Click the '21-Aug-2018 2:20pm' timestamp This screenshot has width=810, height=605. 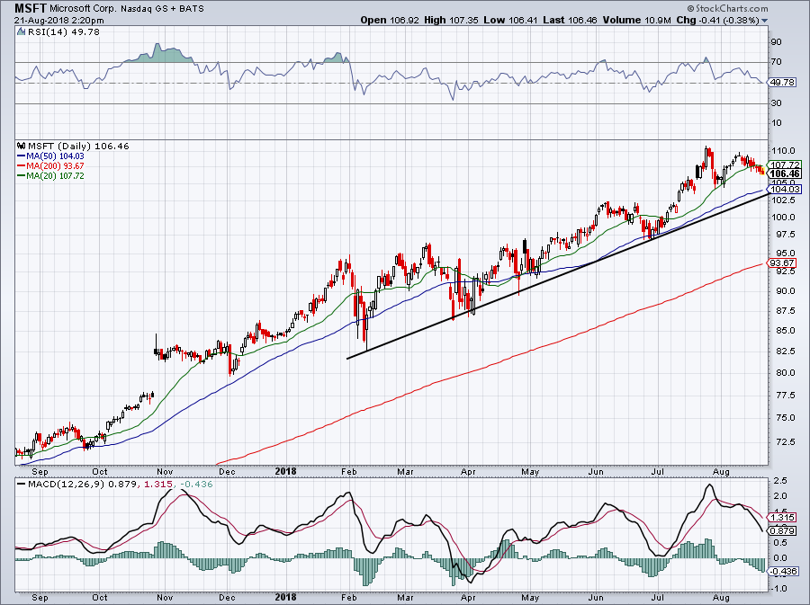pos(58,21)
